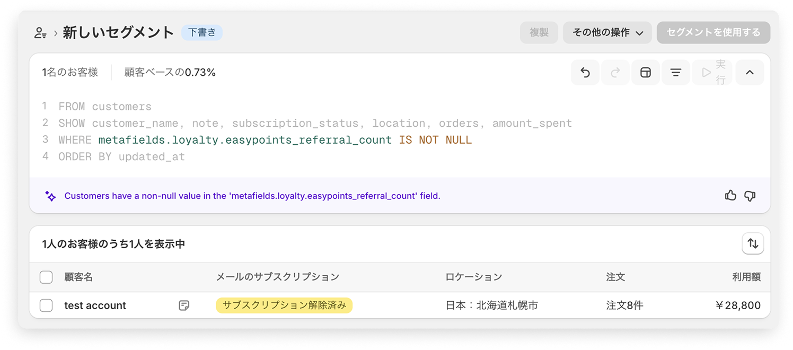Viewport: 793px width, 350px height.
Task: Click 顧客ベースの0.73% text
Action: (170, 73)
